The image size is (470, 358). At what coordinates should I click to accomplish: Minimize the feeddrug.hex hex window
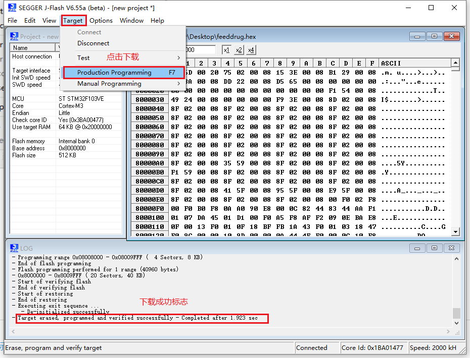coord(417,36)
